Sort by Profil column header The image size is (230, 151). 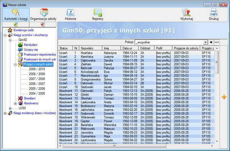[163, 48]
